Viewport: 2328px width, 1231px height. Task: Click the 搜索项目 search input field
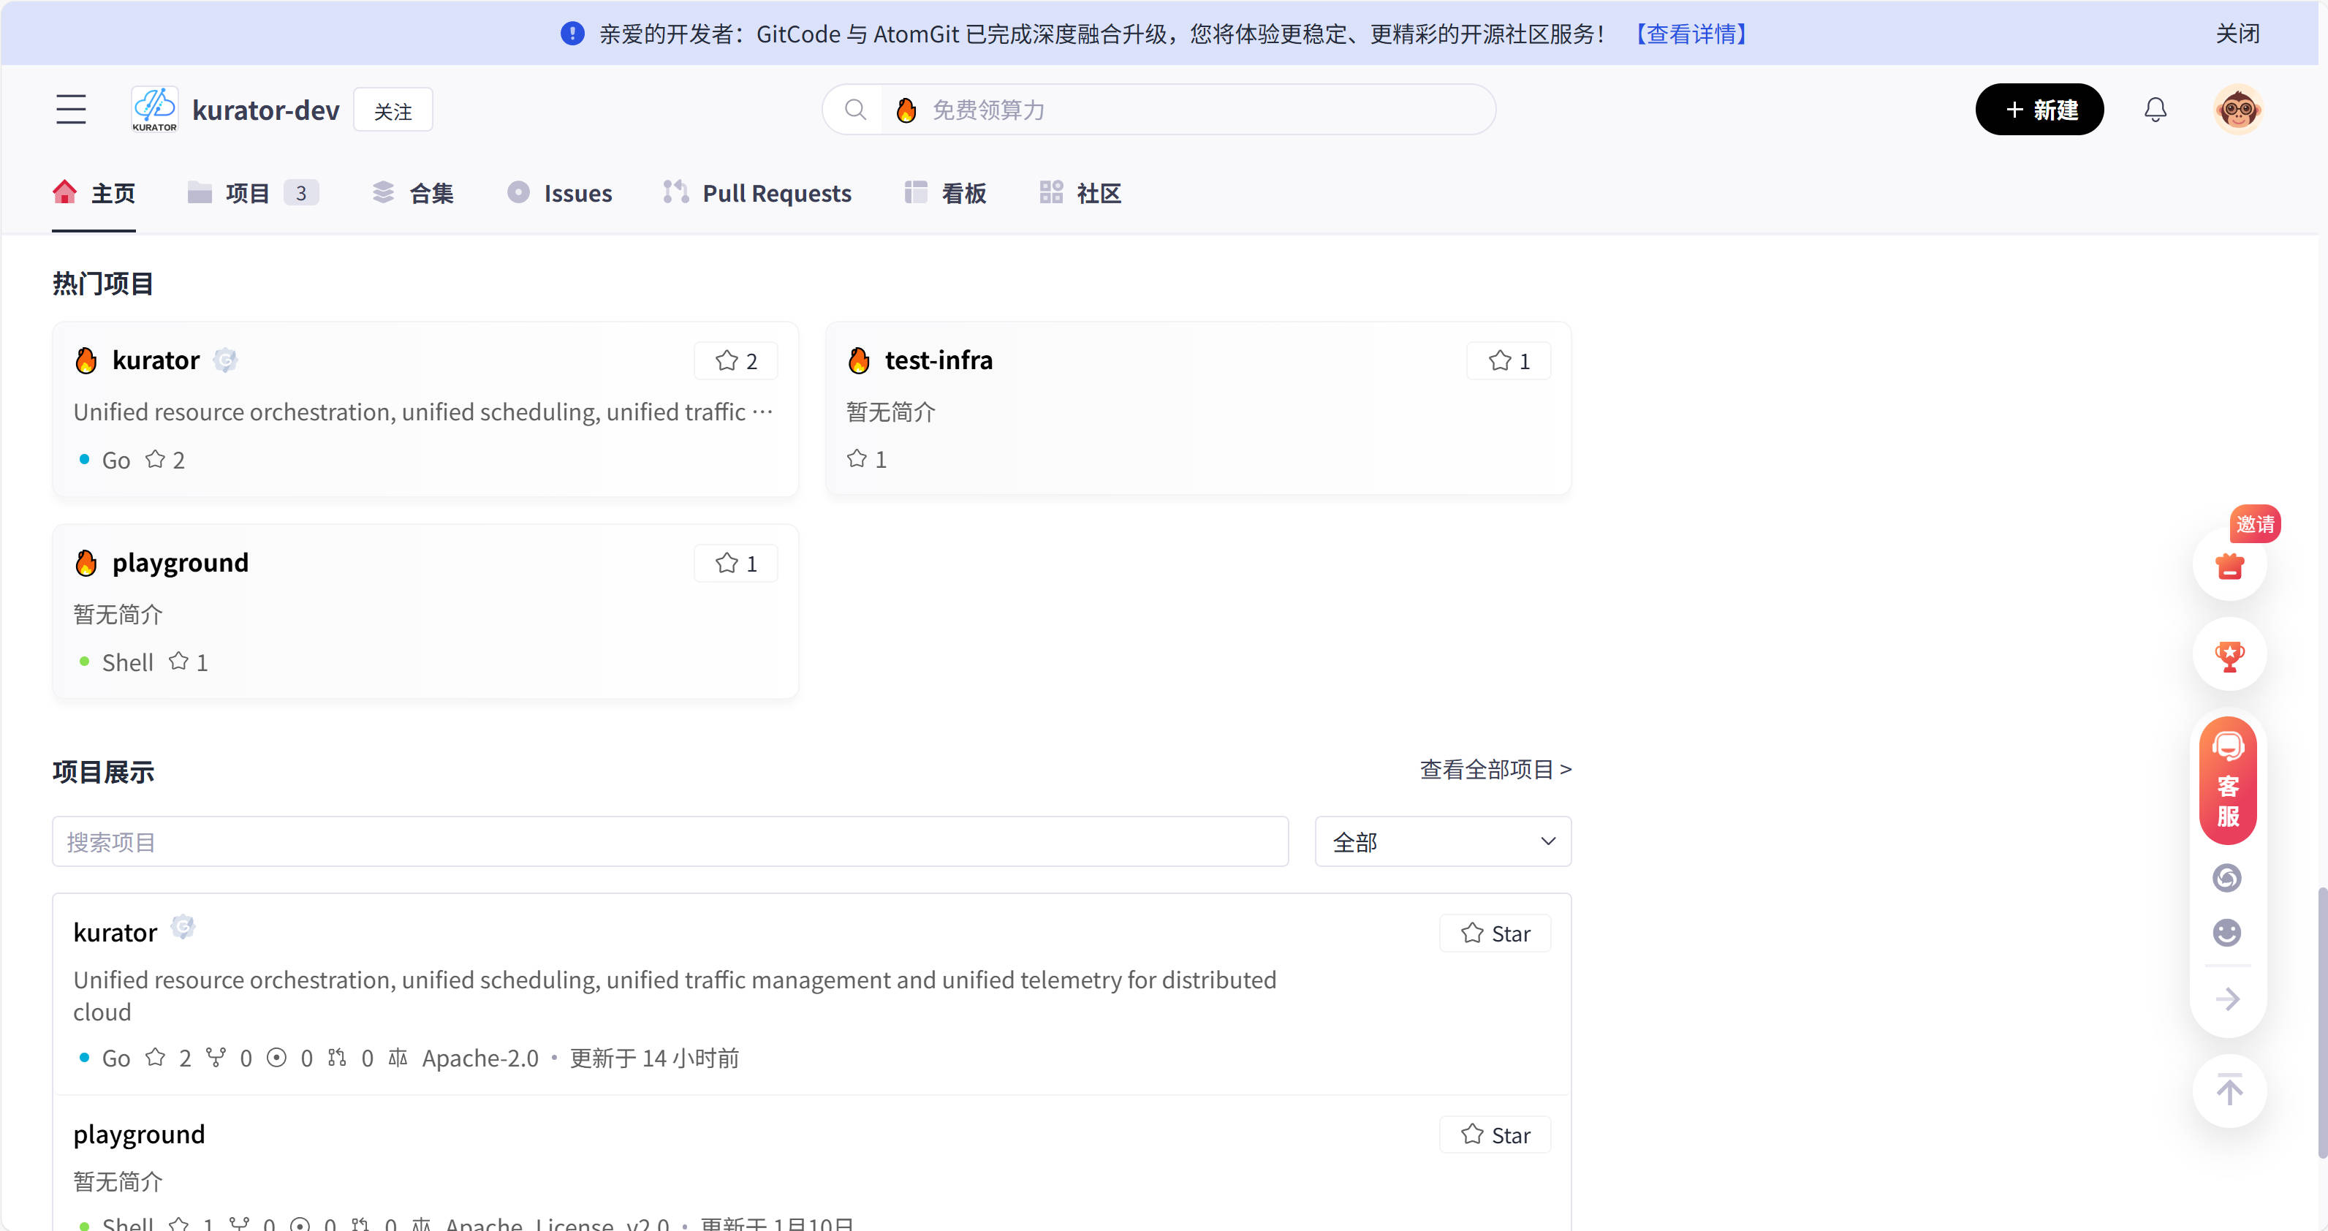click(669, 841)
